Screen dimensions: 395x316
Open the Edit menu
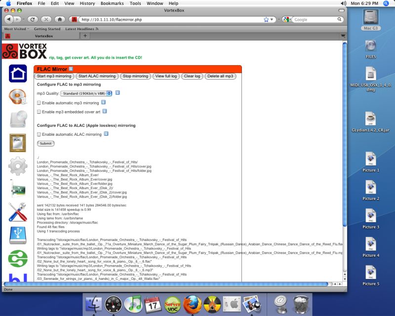[55, 3]
